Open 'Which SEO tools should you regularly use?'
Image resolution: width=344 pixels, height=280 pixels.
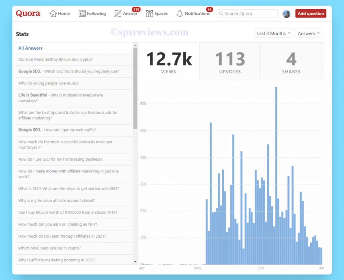(x=74, y=71)
